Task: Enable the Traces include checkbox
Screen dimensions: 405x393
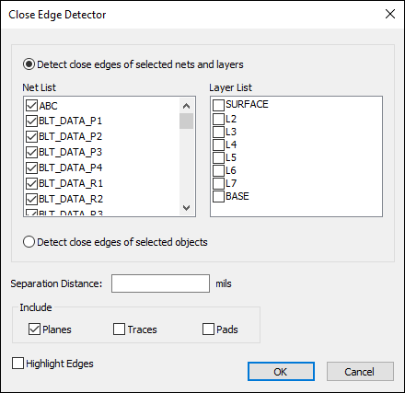Action: tap(119, 329)
